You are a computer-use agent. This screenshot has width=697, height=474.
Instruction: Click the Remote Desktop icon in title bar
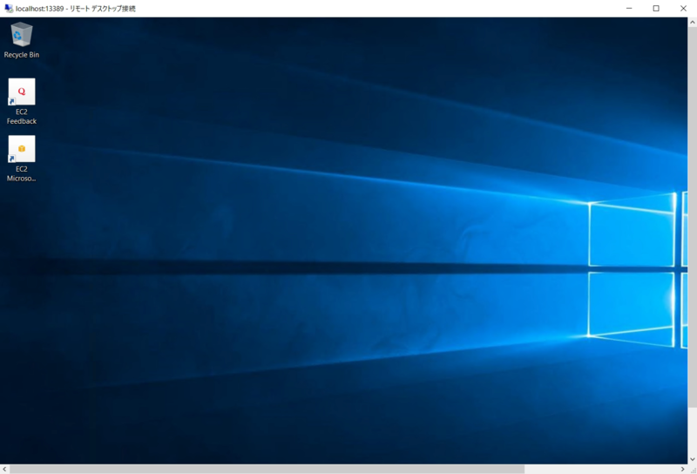click(9, 9)
